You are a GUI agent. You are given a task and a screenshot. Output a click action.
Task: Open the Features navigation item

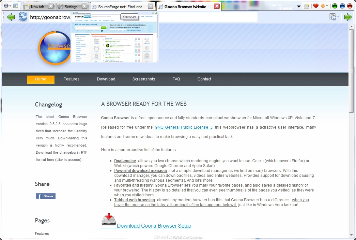tap(71, 79)
